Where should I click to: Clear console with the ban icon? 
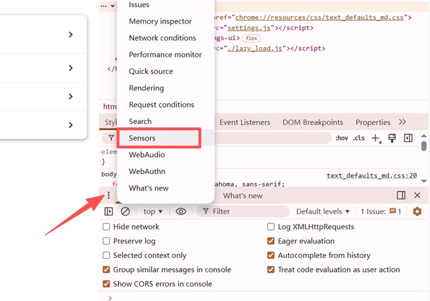coord(125,212)
